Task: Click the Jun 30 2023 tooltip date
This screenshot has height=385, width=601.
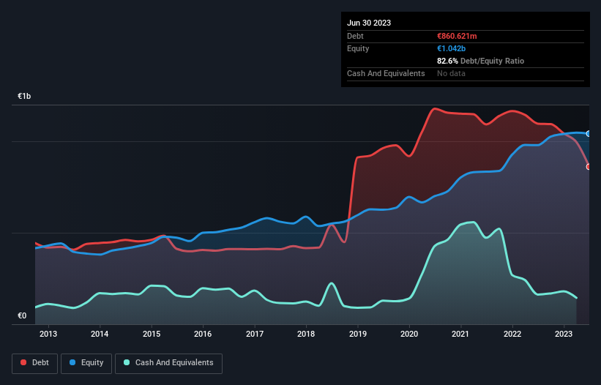Action: click(369, 23)
